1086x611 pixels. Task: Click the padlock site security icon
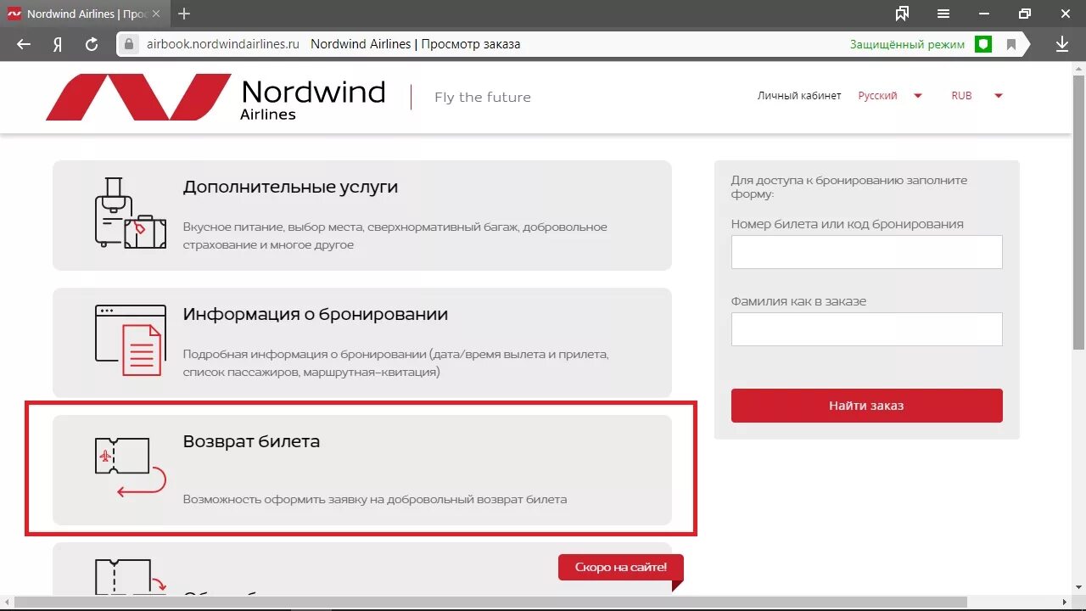(129, 44)
